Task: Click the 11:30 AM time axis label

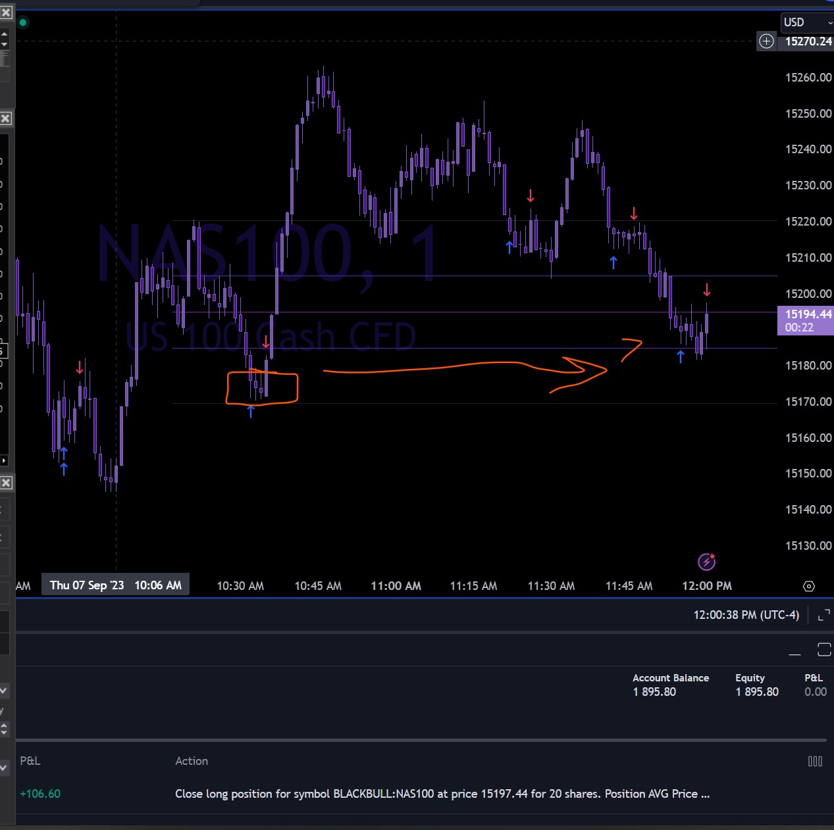Action: point(551,586)
